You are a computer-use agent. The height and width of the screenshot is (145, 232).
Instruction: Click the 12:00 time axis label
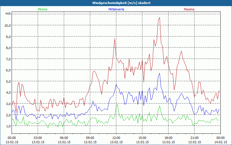pos(116,138)
